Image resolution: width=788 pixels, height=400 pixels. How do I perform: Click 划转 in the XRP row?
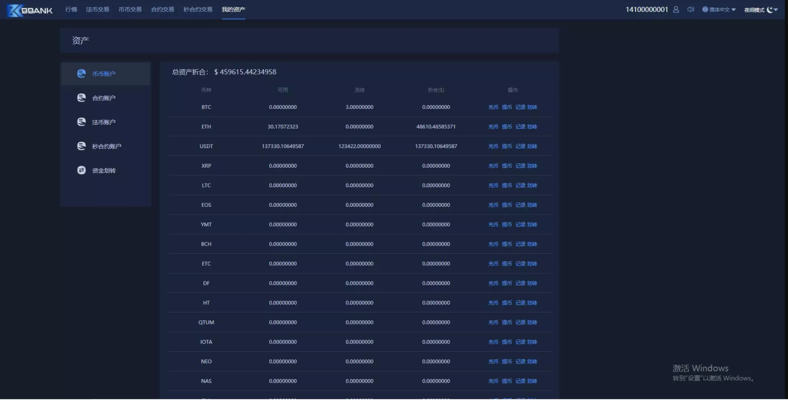click(x=532, y=166)
